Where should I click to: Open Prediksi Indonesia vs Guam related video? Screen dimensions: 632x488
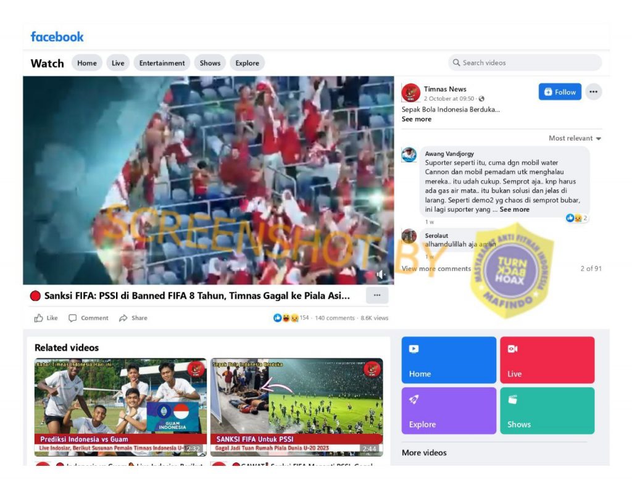(120, 407)
